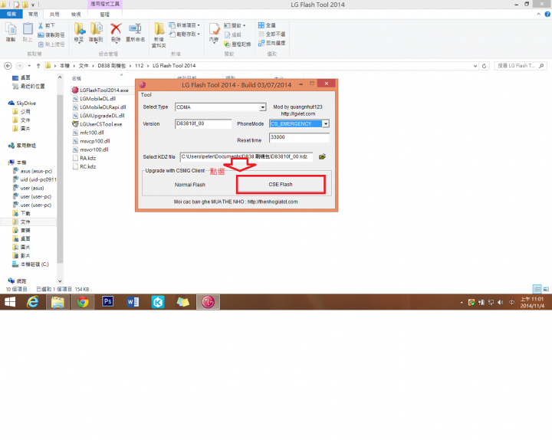Viewport: 552px width, 440px height.
Task: Switch to the 管理 ribbon tab
Action: point(104,14)
